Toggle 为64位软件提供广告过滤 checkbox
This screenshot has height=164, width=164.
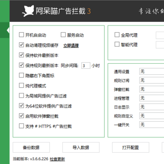pos(21,106)
